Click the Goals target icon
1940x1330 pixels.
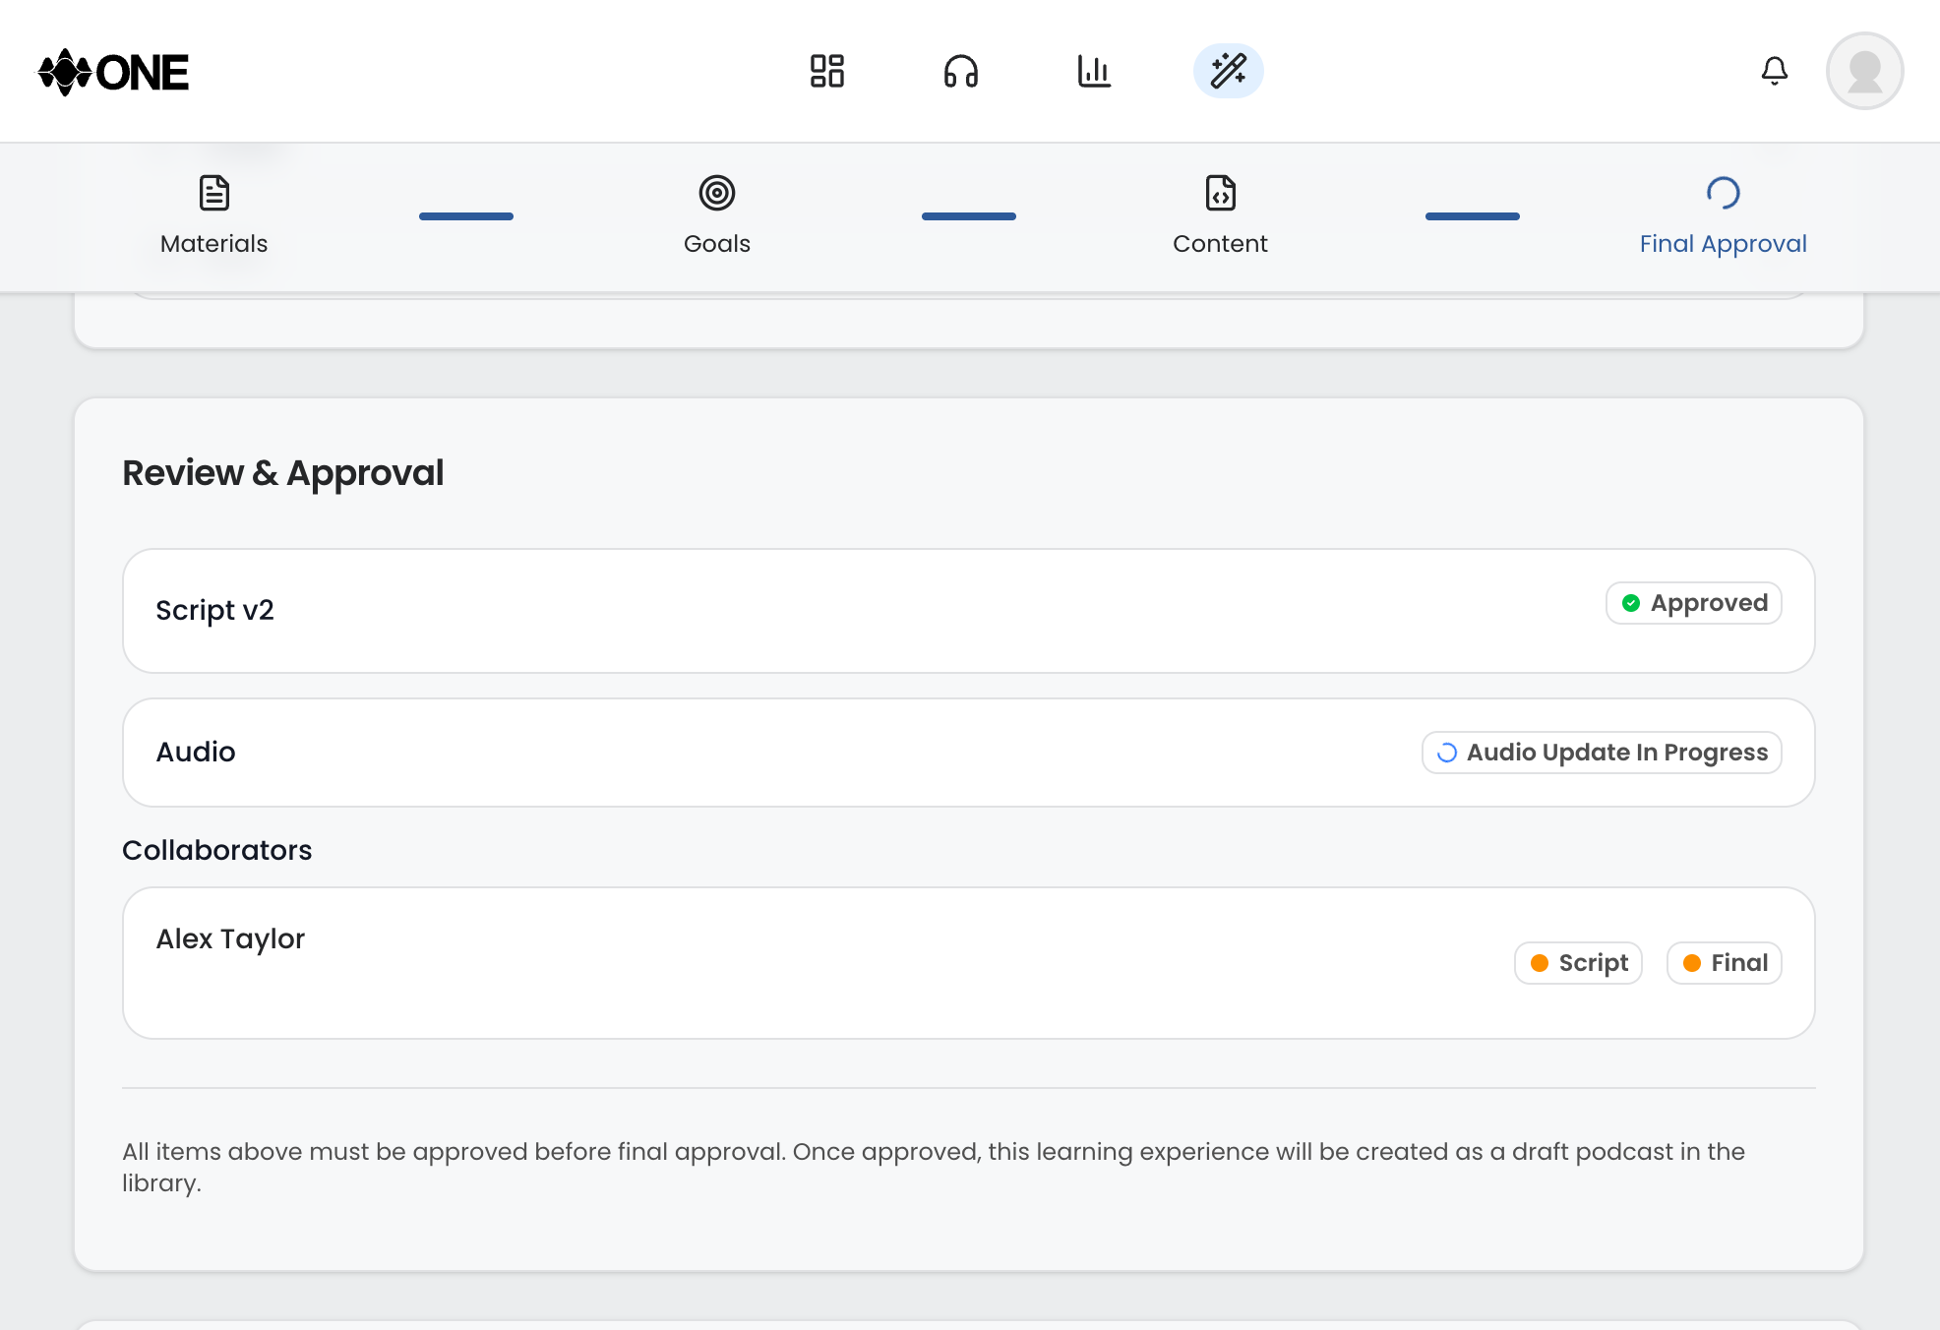(x=717, y=193)
